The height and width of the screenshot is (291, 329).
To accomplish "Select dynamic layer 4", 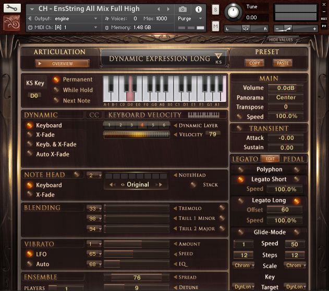I will [x=142, y=125].
